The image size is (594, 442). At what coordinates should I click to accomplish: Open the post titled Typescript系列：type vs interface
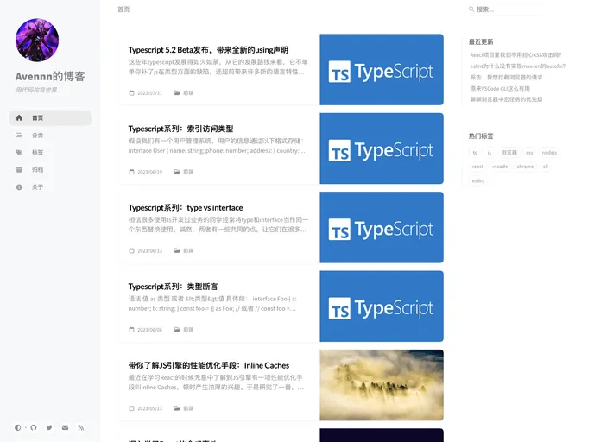[x=186, y=208]
